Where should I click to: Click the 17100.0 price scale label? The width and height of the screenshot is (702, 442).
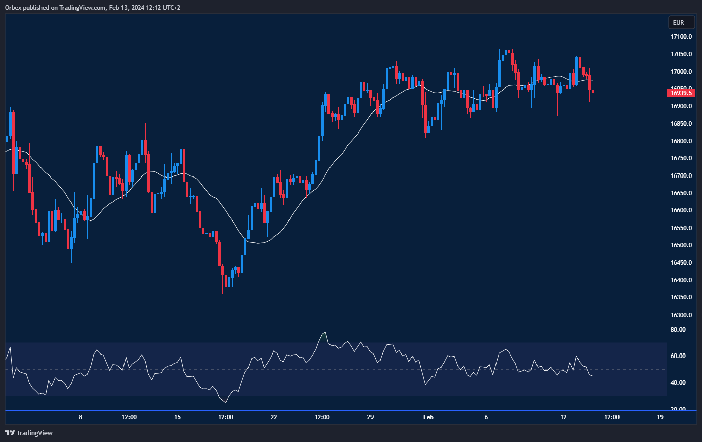click(680, 36)
